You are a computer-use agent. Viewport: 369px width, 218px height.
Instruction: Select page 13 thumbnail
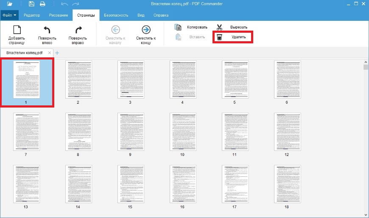pyautogui.click(x=27, y=184)
